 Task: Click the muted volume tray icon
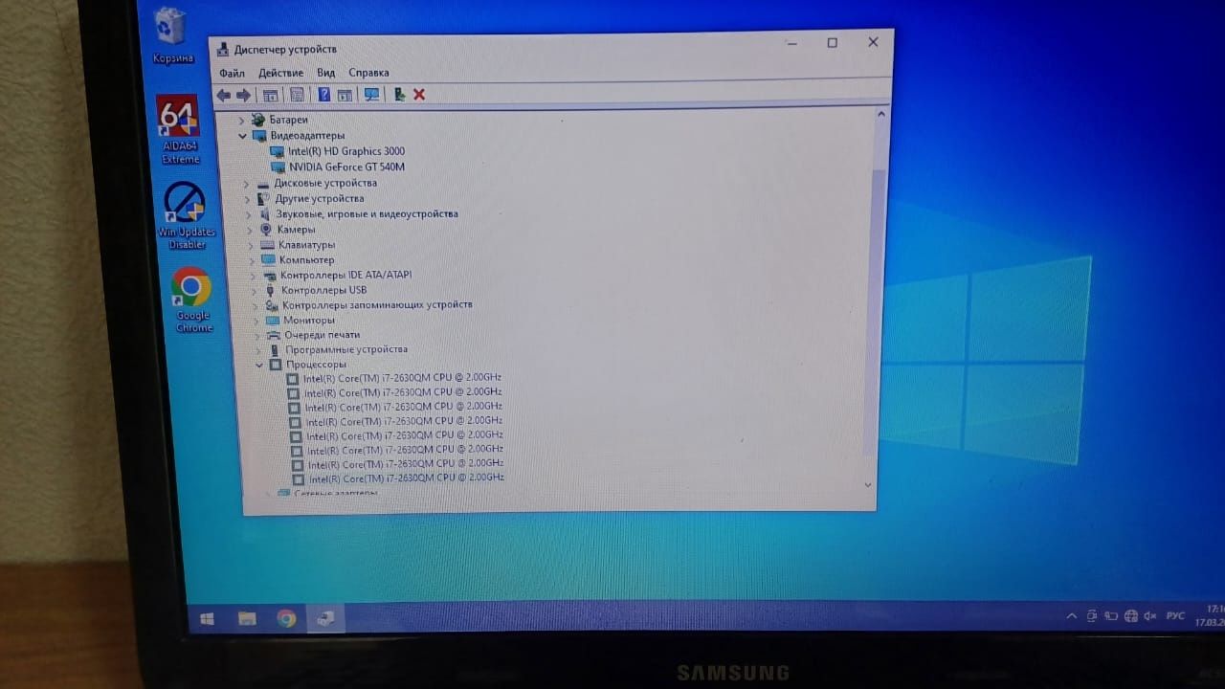pyautogui.click(x=1150, y=616)
